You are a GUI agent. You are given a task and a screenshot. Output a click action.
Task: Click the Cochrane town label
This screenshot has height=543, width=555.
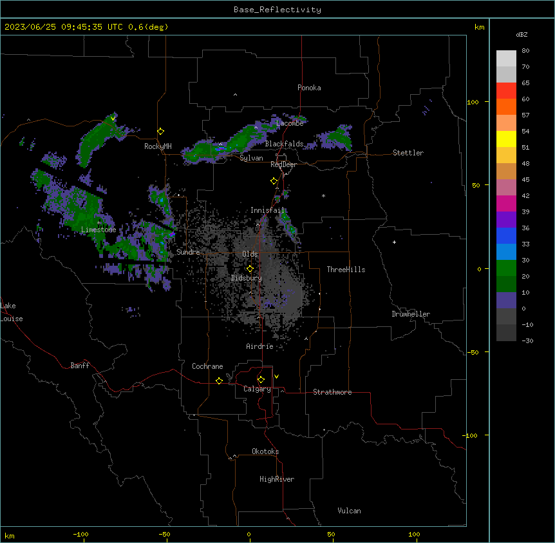pos(207,366)
